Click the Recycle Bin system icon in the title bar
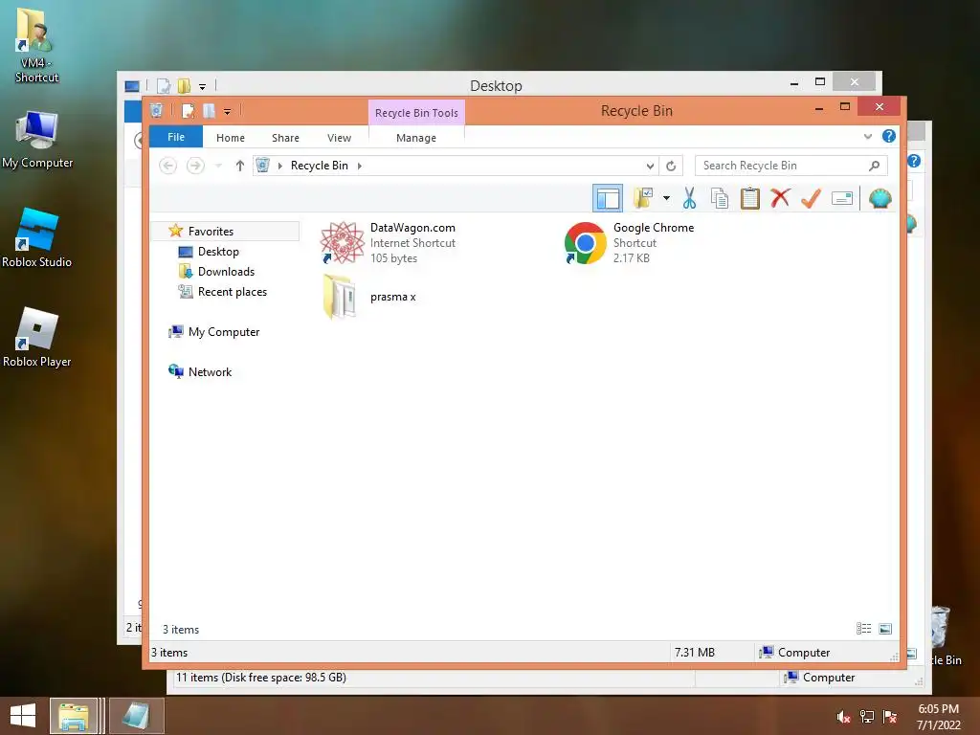This screenshot has width=980, height=735. 157,111
